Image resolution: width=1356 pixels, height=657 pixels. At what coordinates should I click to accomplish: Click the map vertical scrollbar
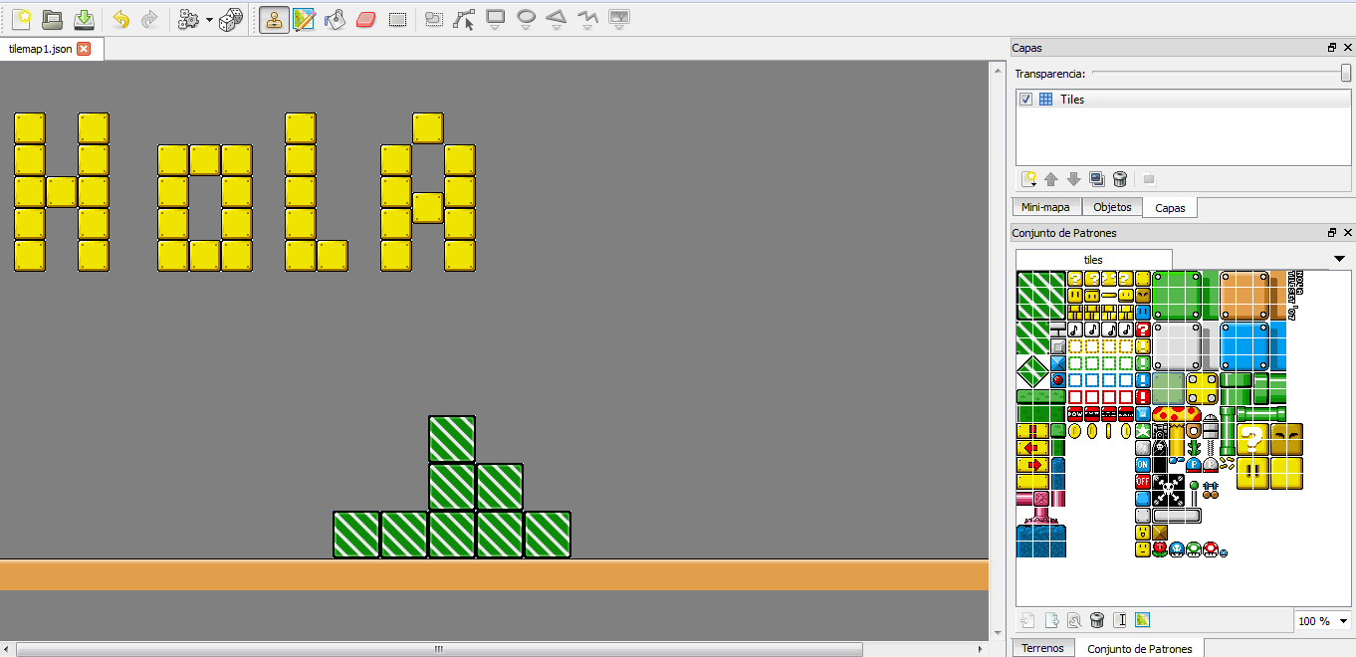pos(997,350)
